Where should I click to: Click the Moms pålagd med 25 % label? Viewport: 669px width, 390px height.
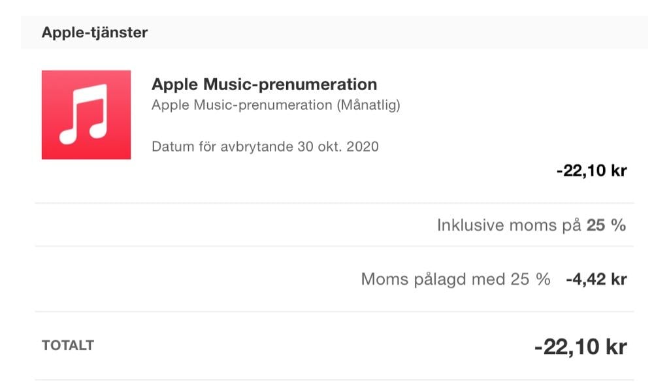455,280
